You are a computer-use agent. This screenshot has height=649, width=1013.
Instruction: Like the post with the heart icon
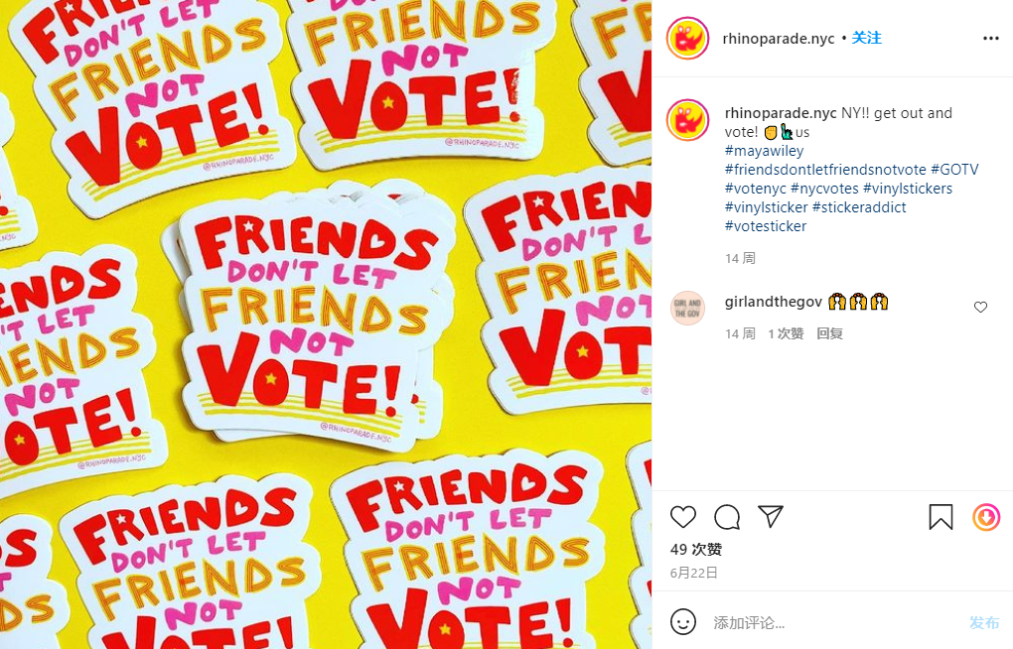[683, 517]
